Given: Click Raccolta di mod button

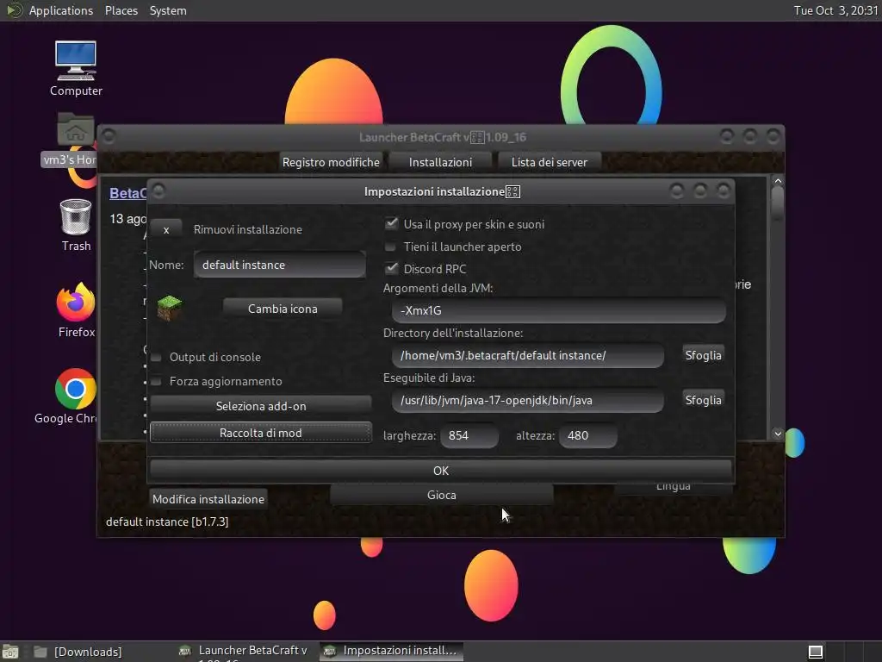Looking at the screenshot, I should point(261,433).
